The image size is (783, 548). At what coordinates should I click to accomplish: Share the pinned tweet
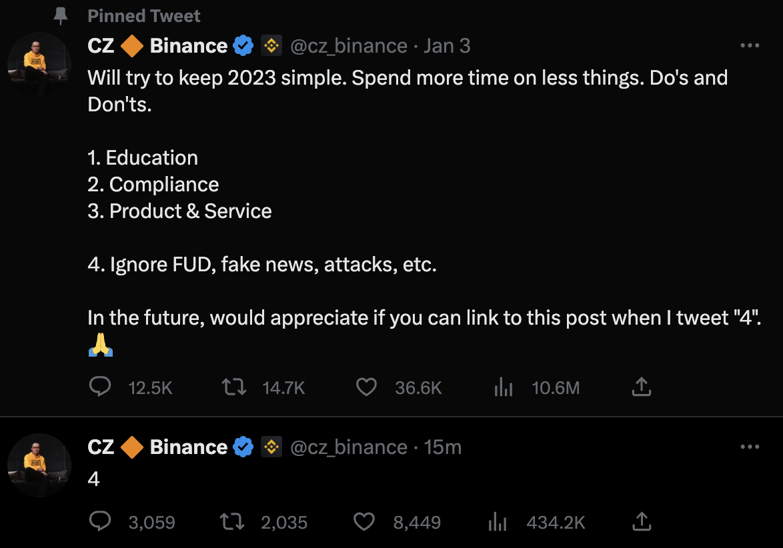click(641, 387)
